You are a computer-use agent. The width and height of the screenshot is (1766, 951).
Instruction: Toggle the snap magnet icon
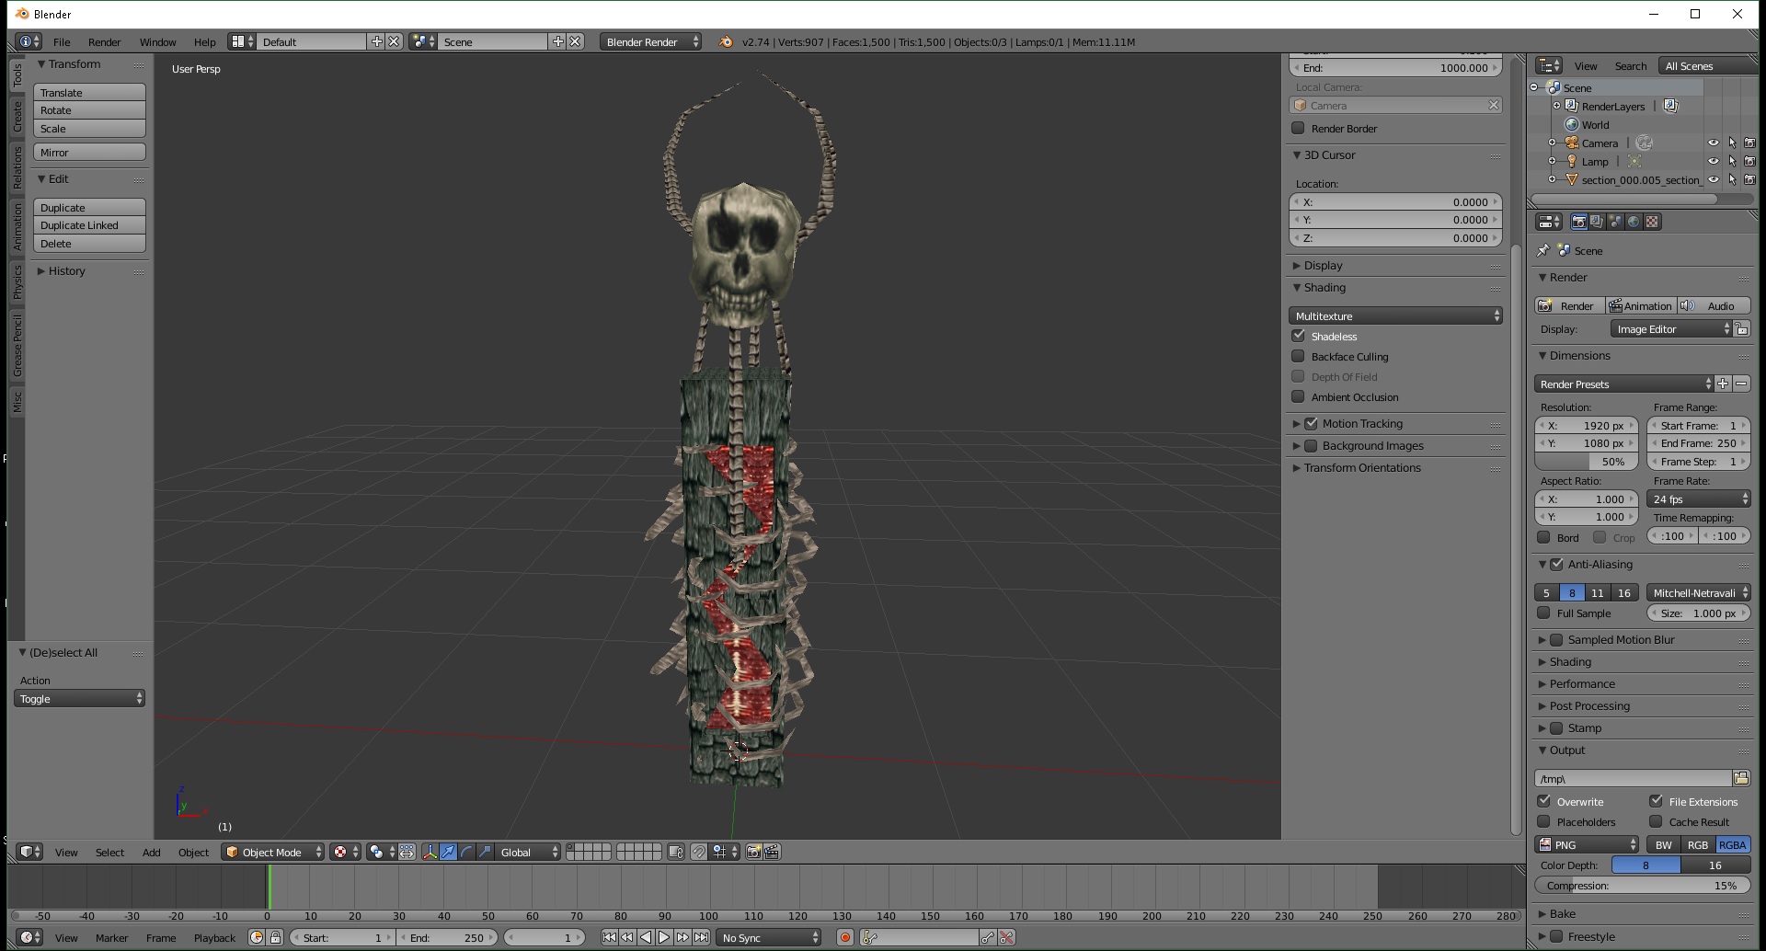699,852
